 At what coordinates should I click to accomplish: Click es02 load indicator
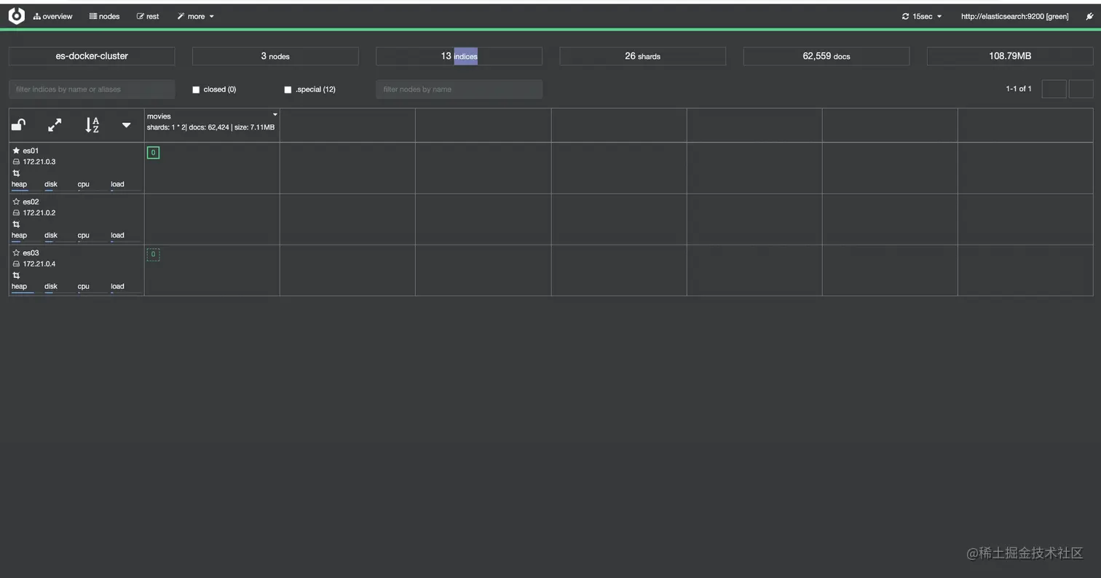point(125,236)
